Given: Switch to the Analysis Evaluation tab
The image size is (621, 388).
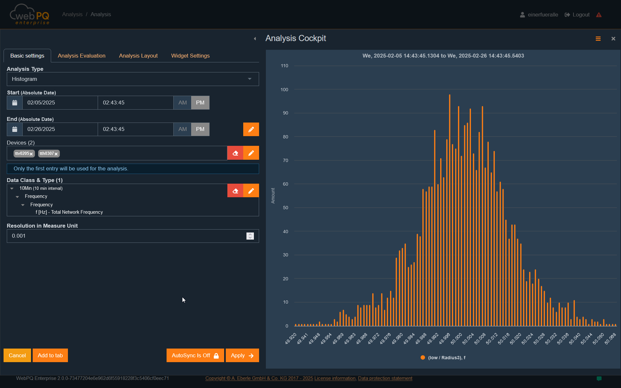Looking at the screenshot, I should [82, 56].
